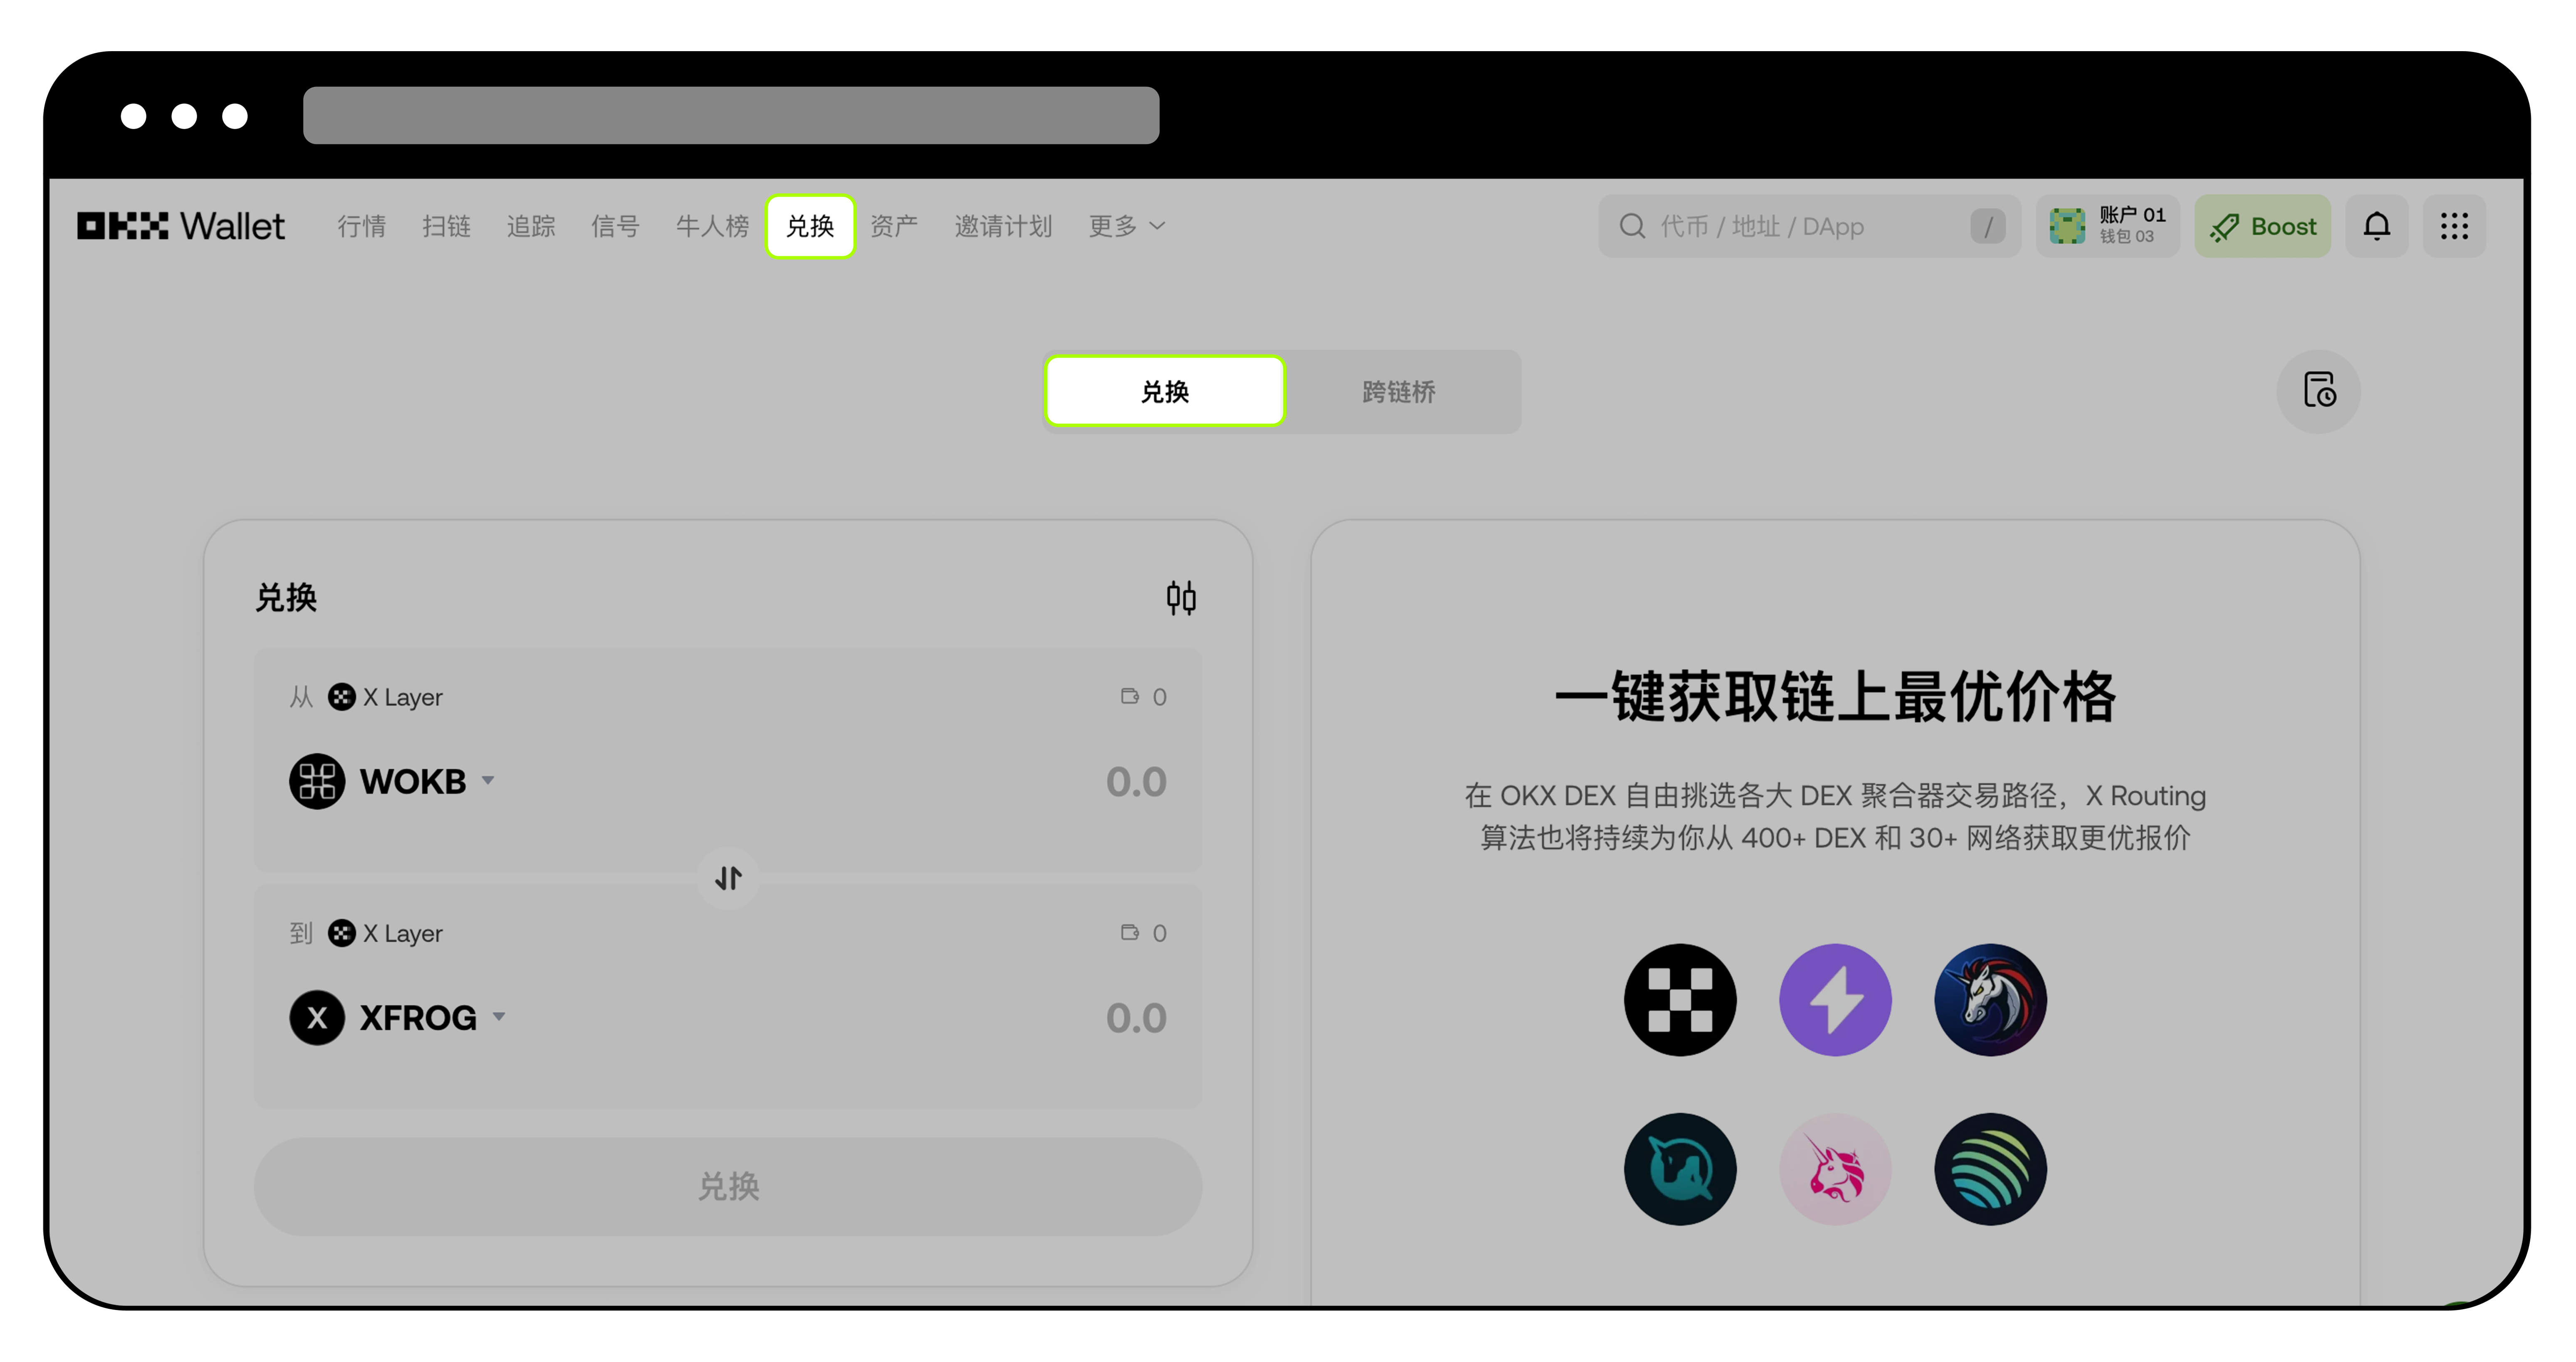
Task: Open the 牛人榜 menu item
Action: click(x=712, y=226)
